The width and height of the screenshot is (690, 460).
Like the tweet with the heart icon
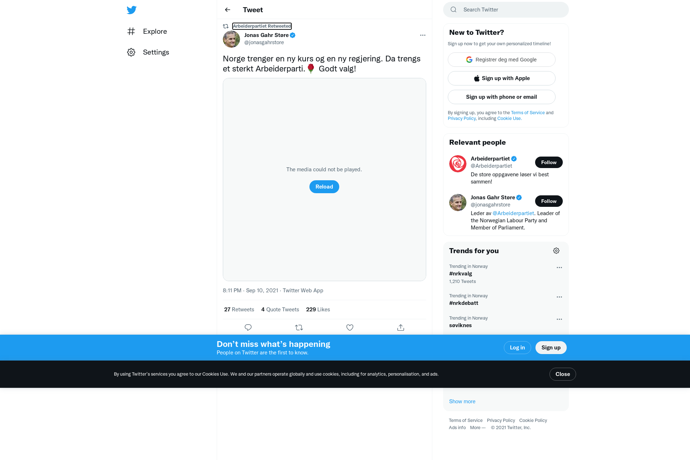(350, 327)
